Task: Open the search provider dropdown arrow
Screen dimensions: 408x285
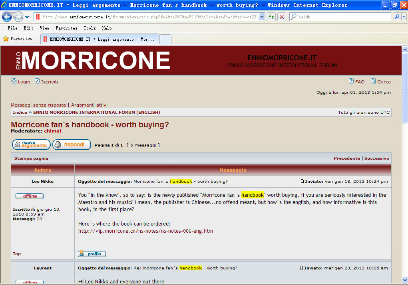Action: [x=404, y=17]
